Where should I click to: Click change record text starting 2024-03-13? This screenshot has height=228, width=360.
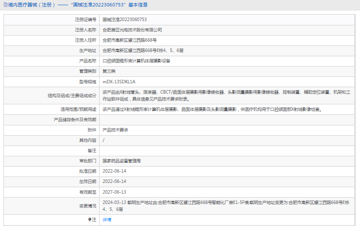click(x=226, y=206)
